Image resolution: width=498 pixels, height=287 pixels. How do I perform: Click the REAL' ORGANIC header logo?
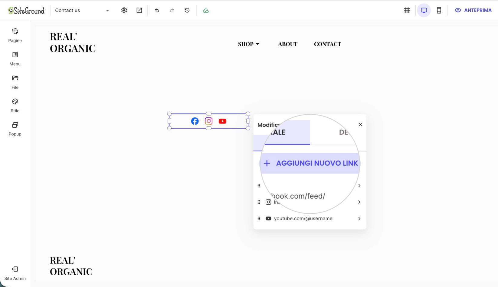click(73, 42)
